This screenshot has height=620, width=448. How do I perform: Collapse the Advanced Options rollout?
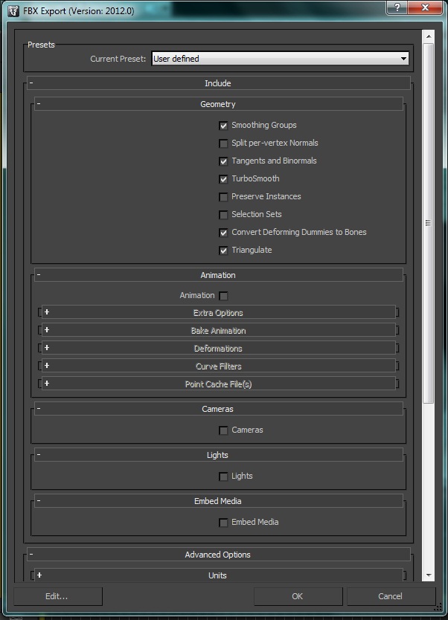219,555
